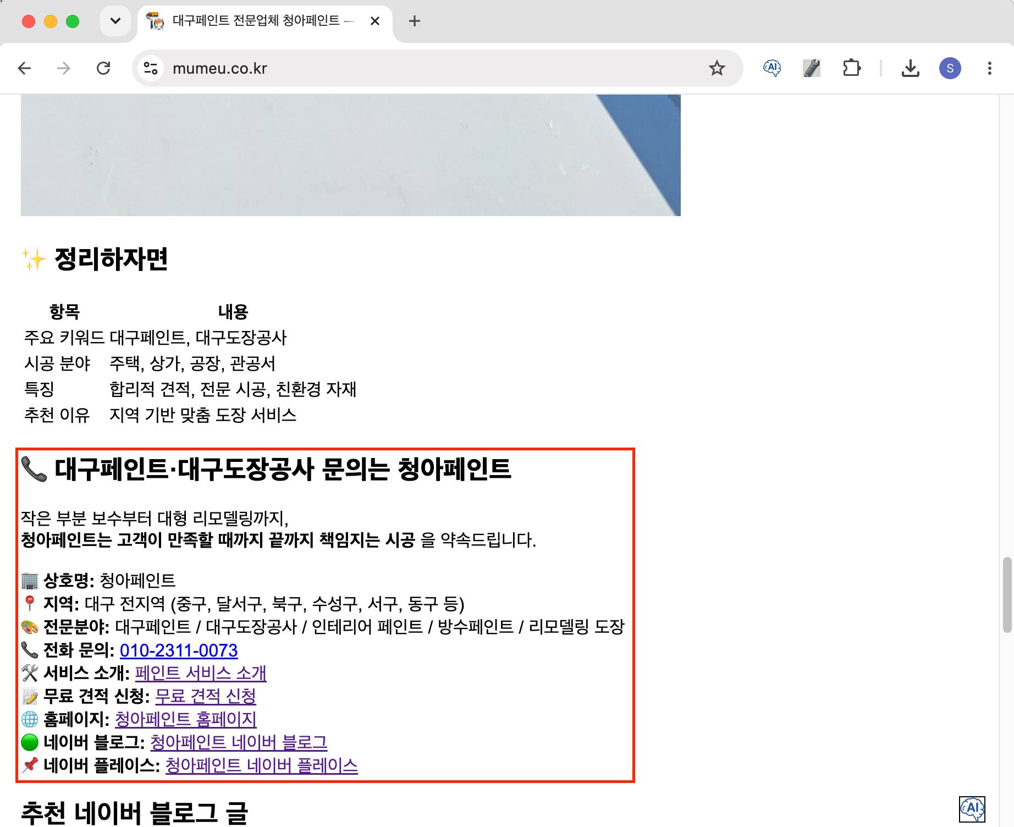The image size is (1014, 827).
Task: Select the 주택, 상가, 공장, 관공서 cell
Action: (192, 363)
